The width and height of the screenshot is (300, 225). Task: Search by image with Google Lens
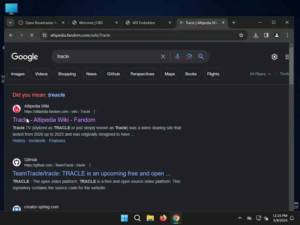point(189,57)
